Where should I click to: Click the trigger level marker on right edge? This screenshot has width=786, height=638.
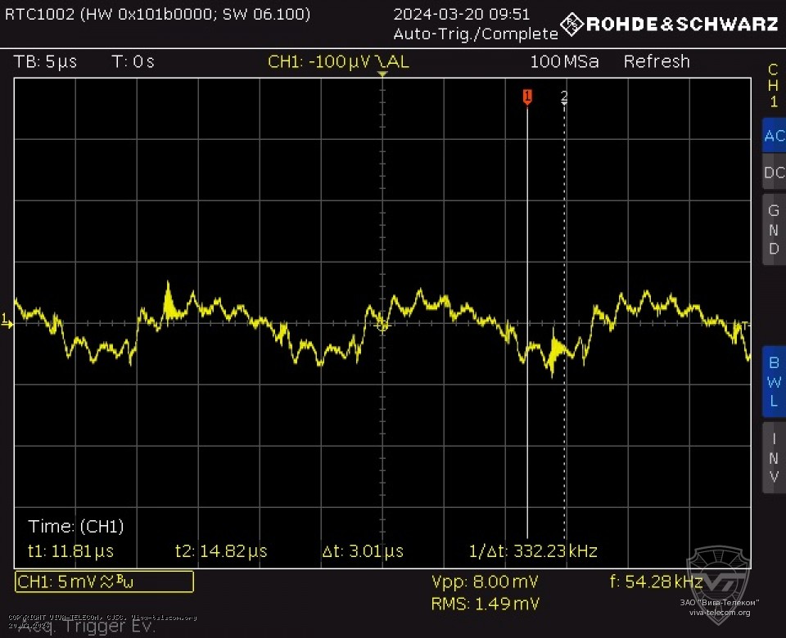point(745,326)
